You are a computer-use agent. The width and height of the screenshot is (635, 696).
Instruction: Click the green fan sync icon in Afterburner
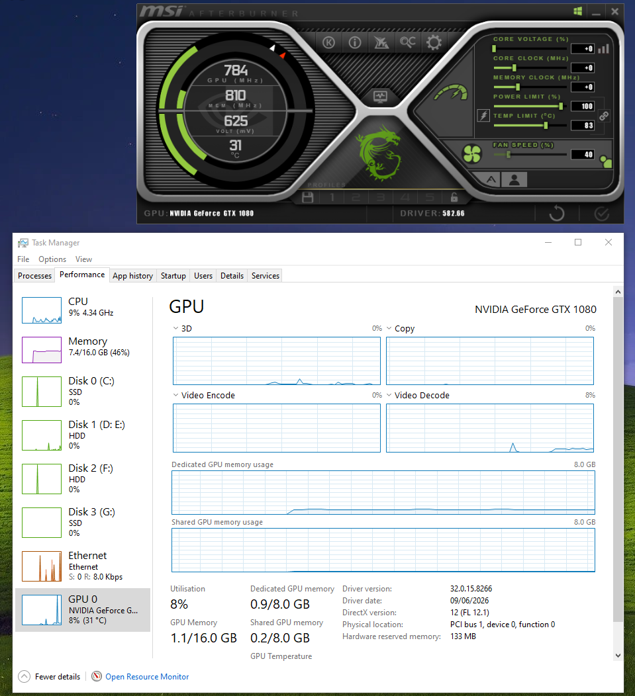click(x=606, y=161)
